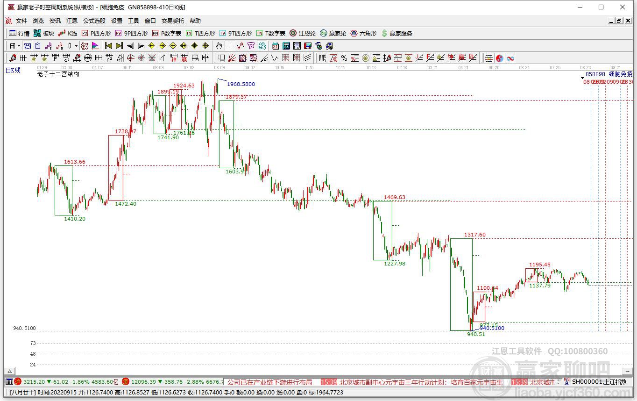Open the 资讯 menu
637x401 pixels.
(x=55, y=21)
